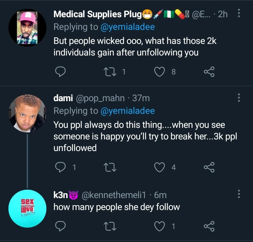Like k3n's tweet about people she follows
The image size is (253, 242).
click(160, 226)
